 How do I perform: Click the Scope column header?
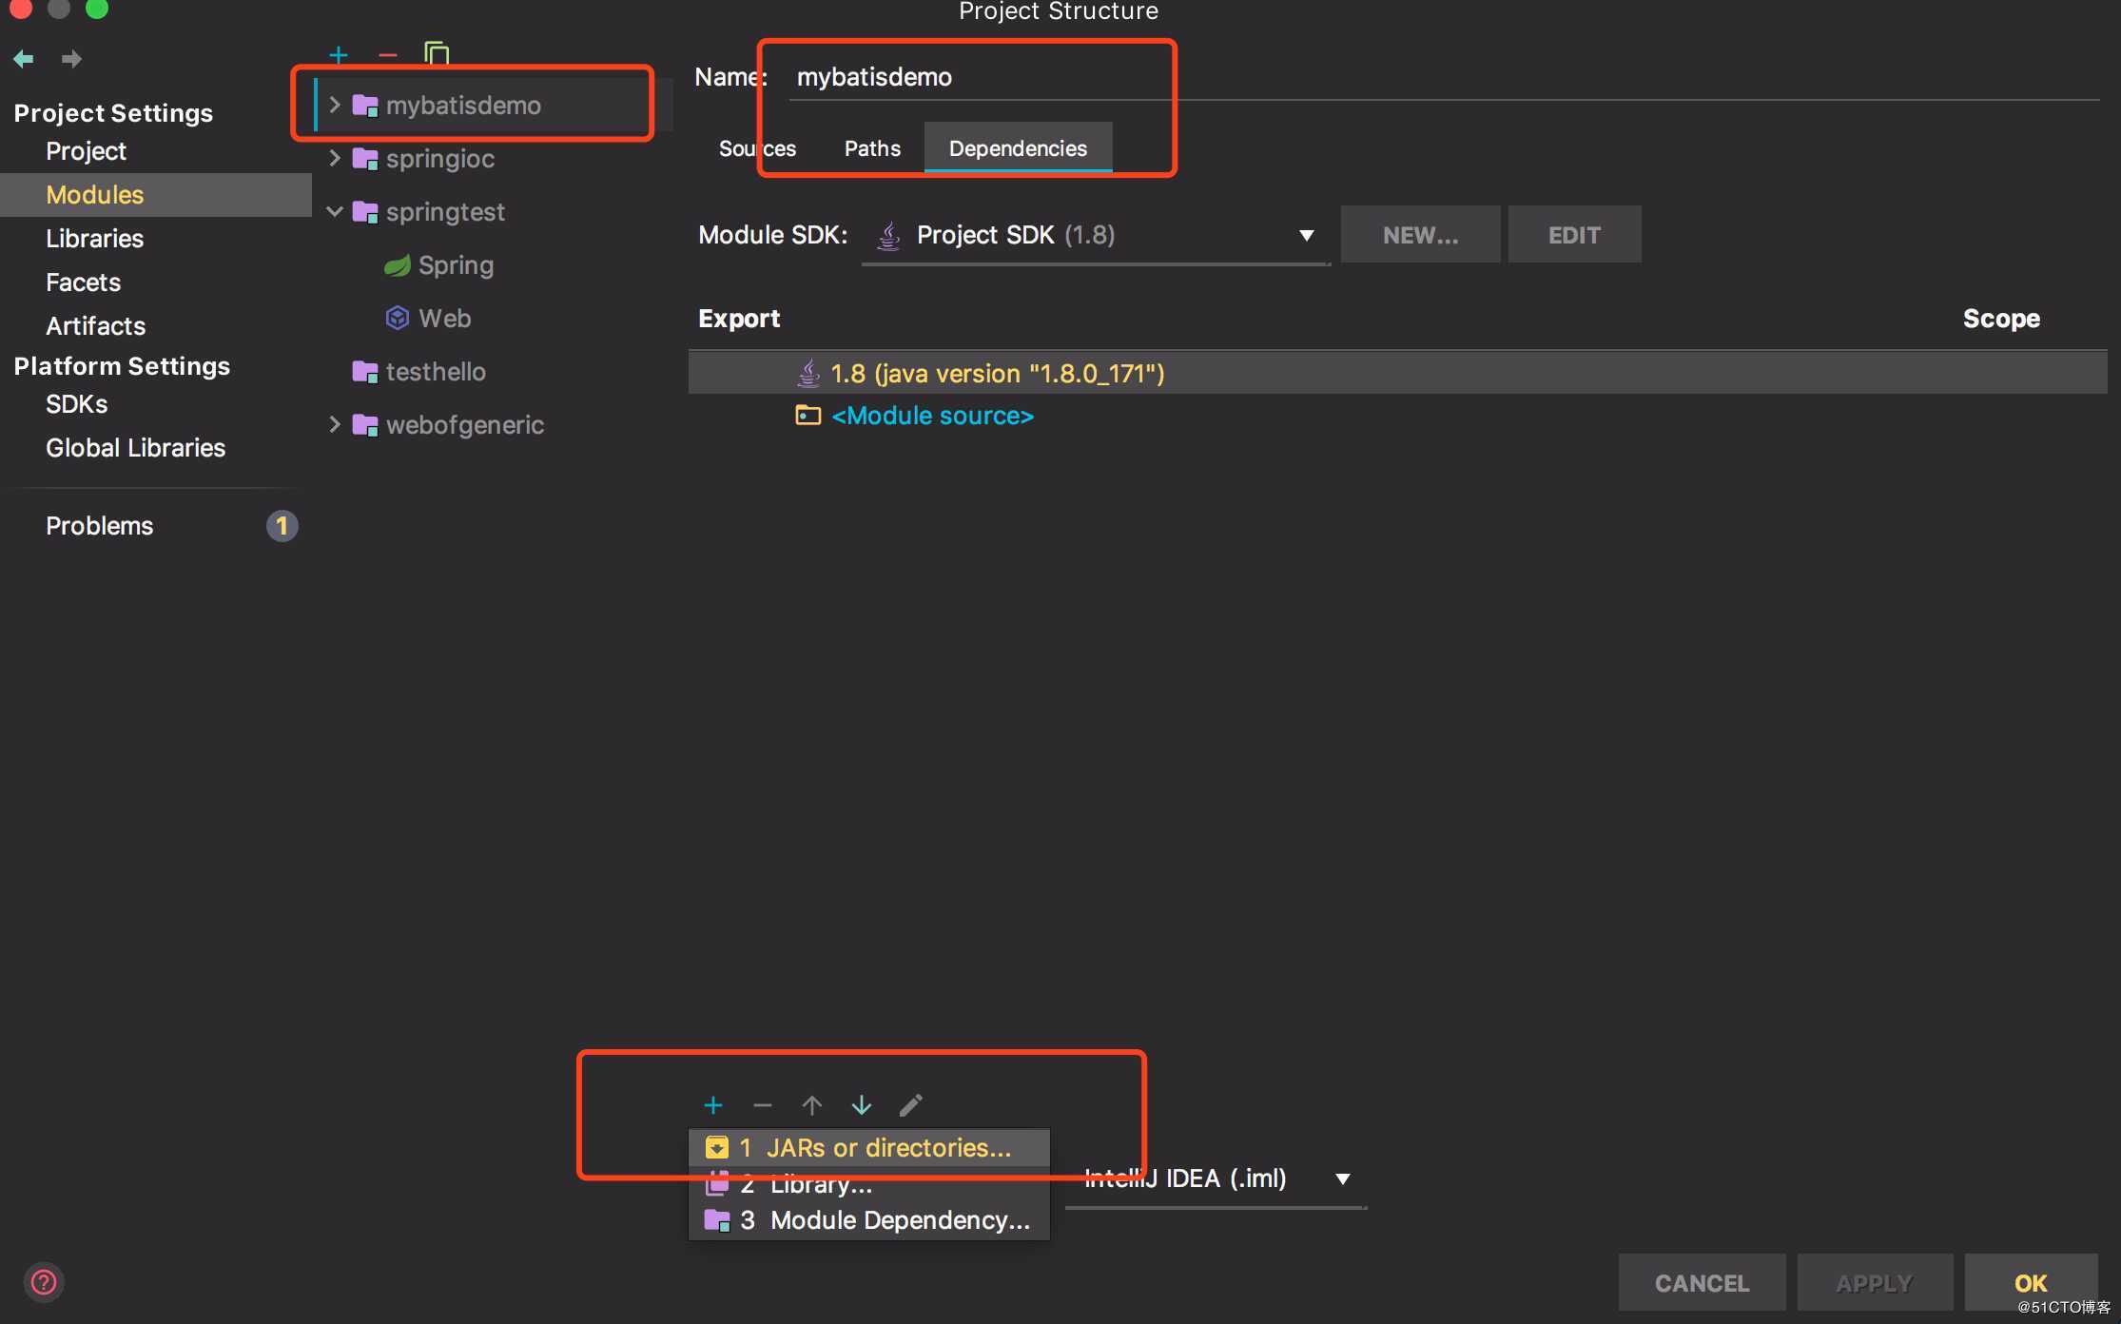point(2001,319)
